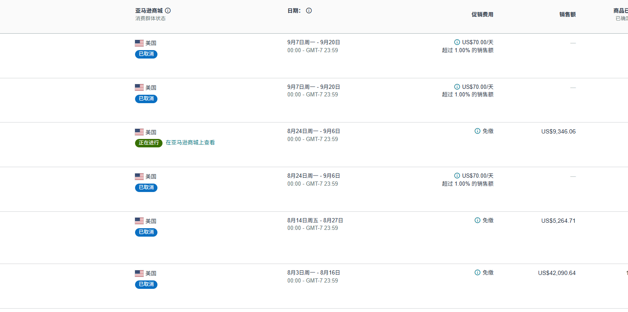This screenshot has height=312, width=628.
Task: Click the US$70.00/天 info icon in the cancelled 8月24日 row
Action: [x=457, y=176]
